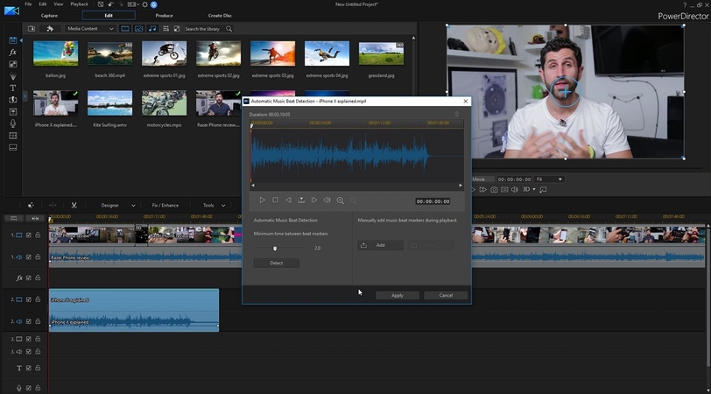The image size is (711, 394).
Task: Click the add beat marker icon in the dialog toolbar
Action: (x=301, y=200)
